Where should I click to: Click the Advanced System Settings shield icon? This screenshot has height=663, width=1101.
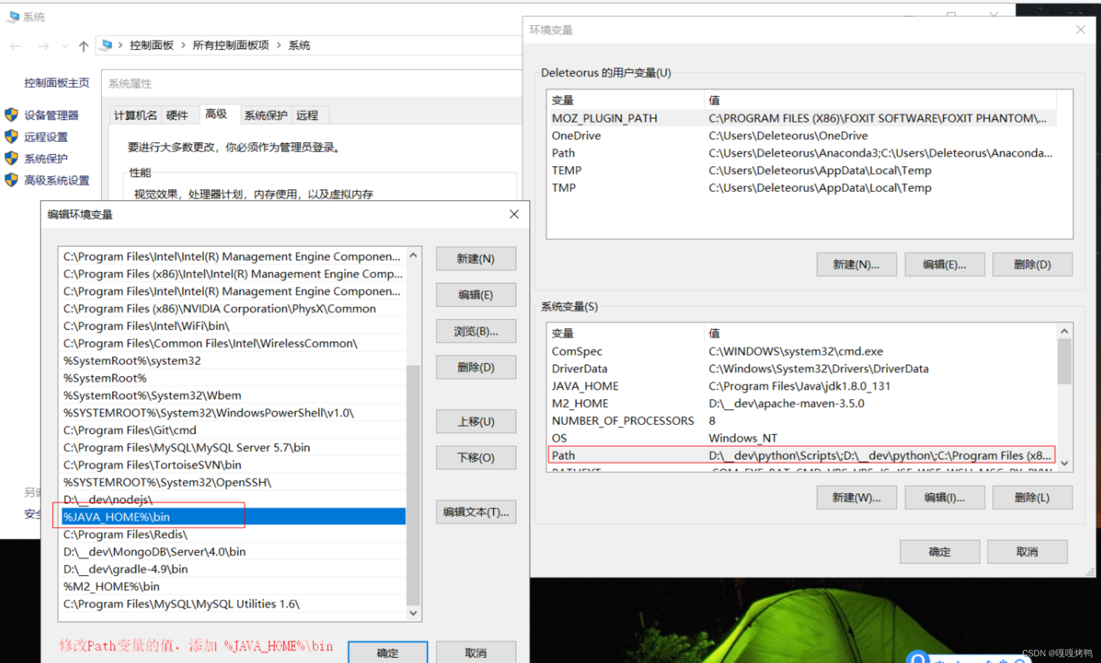(x=11, y=180)
